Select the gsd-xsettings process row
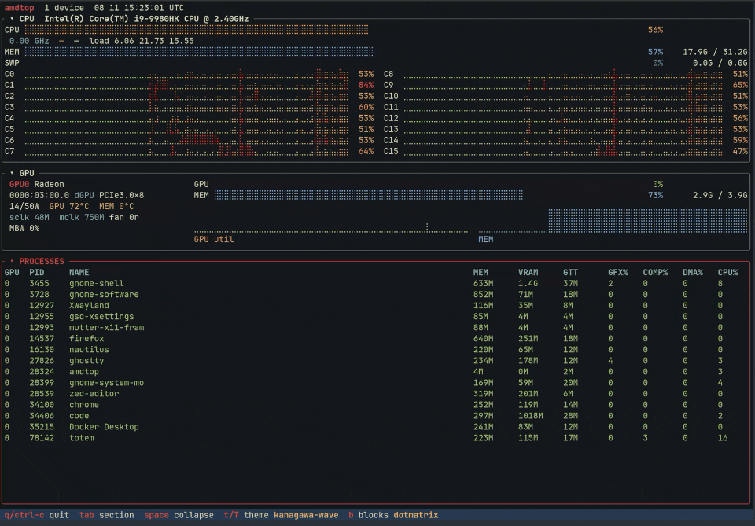Image resolution: width=755 pixels, height=526 pixels. tap(377, 317)
